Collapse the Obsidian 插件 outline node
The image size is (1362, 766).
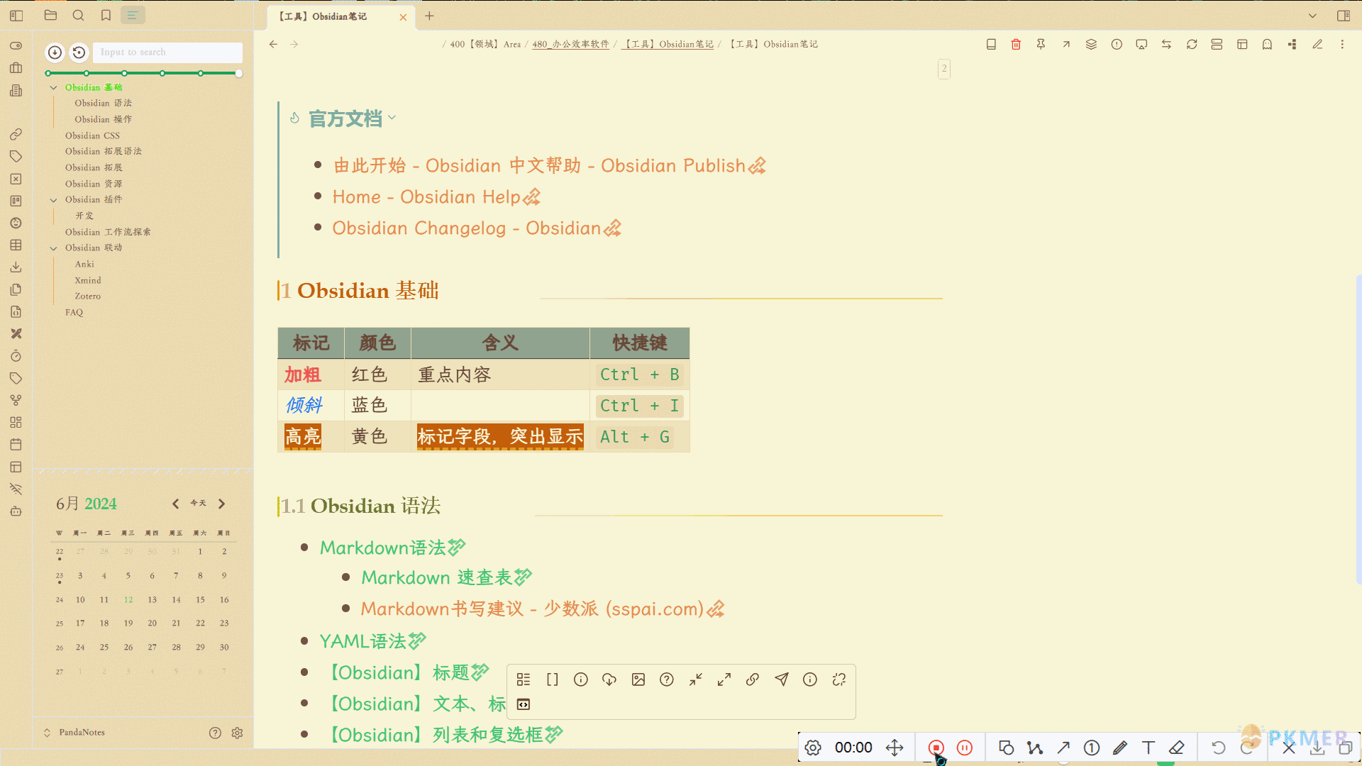click(53, 200)
